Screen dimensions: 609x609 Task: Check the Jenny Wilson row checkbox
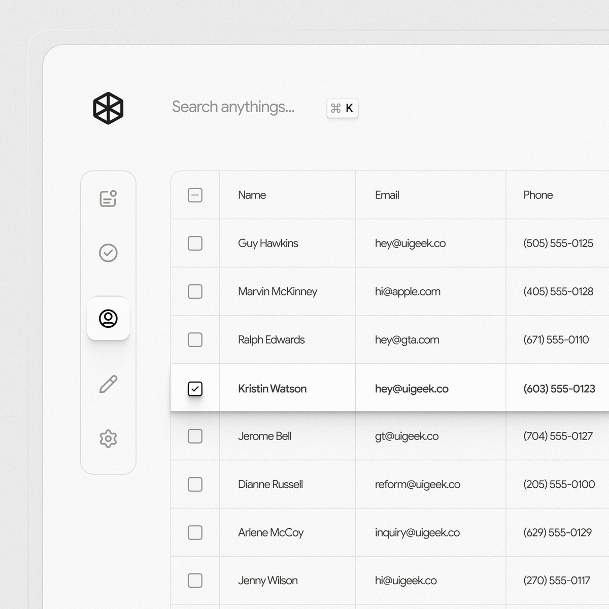coord(195,581)
